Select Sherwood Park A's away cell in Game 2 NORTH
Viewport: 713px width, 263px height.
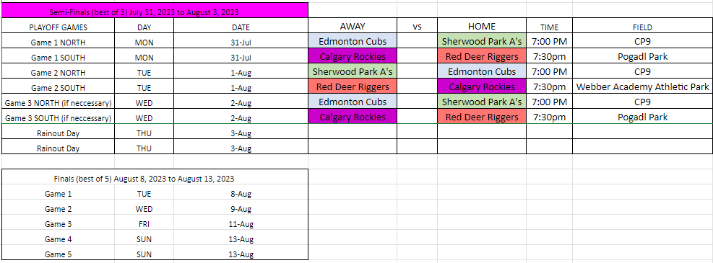[353, 71]
